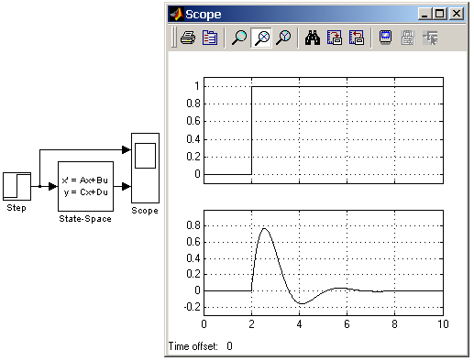Click the Lock axes selection icon
The height and width of the screenshot is (361, 474).
point(408,38)
